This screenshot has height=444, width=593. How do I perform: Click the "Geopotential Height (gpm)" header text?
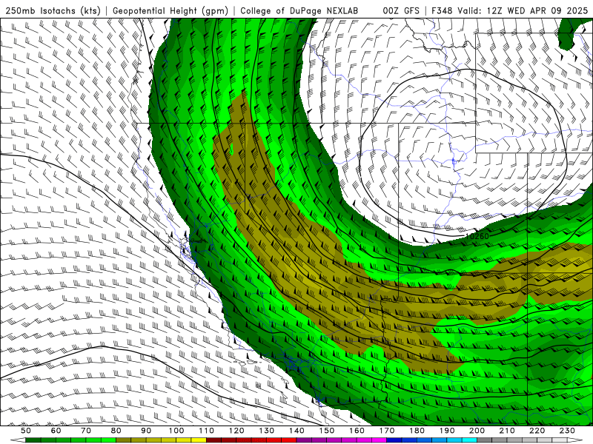[170, 10]
